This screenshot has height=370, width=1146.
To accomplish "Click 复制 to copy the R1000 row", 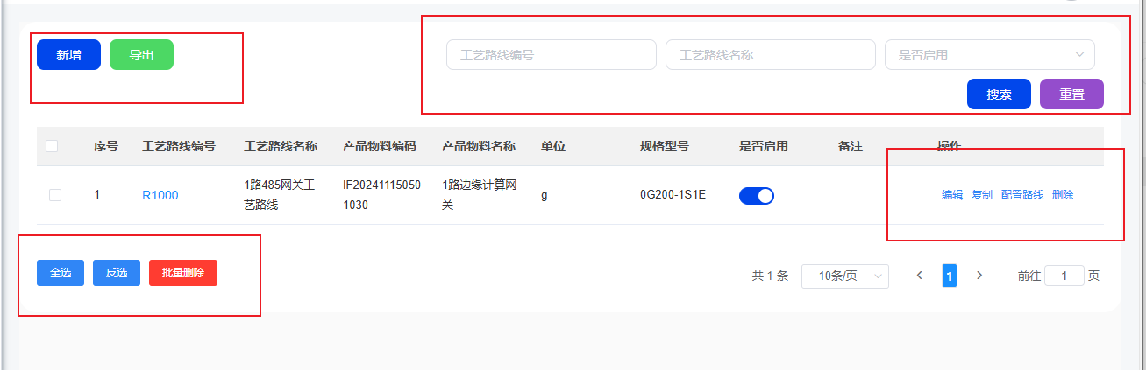I will tap(982, 195).
